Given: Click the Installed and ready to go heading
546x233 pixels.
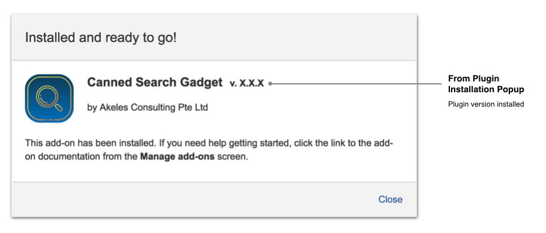Looking at the screenshot, I should tap(101, 38).
